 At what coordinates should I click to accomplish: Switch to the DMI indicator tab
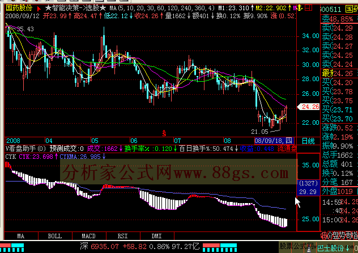[x=157, y=236]
